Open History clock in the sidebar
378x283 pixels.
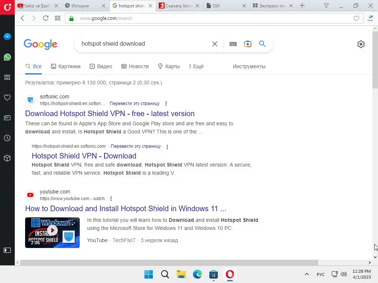(7, 138)
